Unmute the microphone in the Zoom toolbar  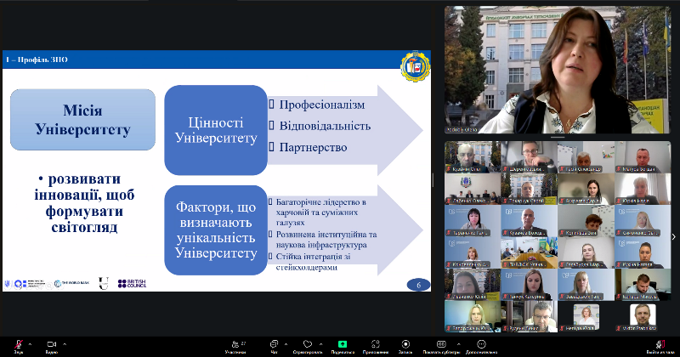coord(18,344)
